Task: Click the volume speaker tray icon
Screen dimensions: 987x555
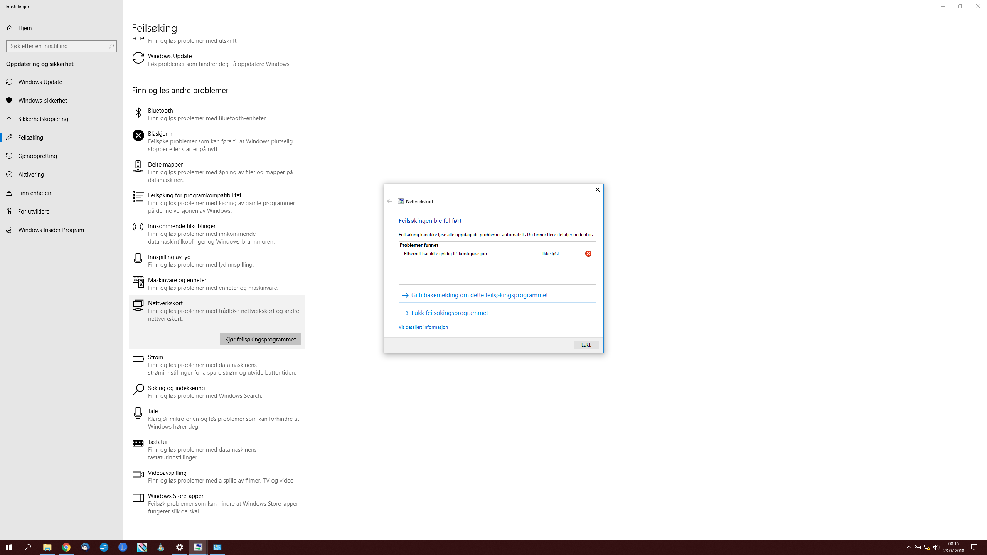Action: click(x=936, y=547)
